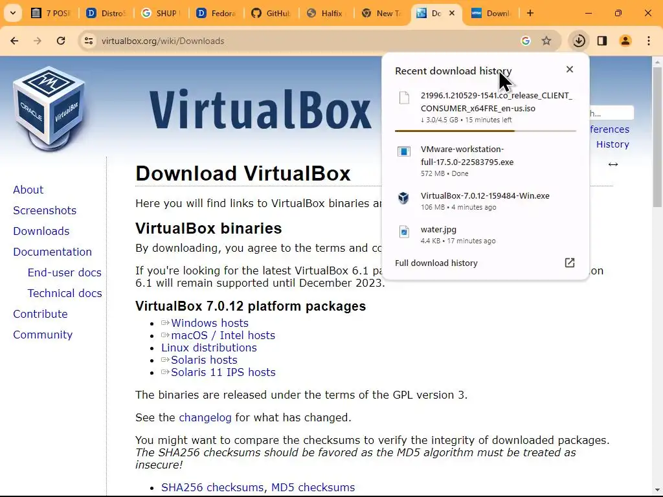Screen dimensions: 663x497
Task: Toggle page width with the double-arrow icon
Action: click(613, 164)
